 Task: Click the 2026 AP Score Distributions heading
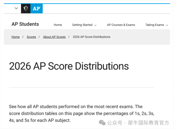(x=69, y=66)
